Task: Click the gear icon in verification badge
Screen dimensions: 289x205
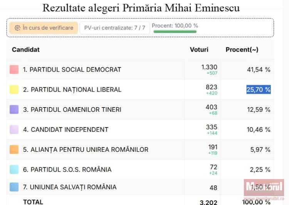Action: point(17,28)
